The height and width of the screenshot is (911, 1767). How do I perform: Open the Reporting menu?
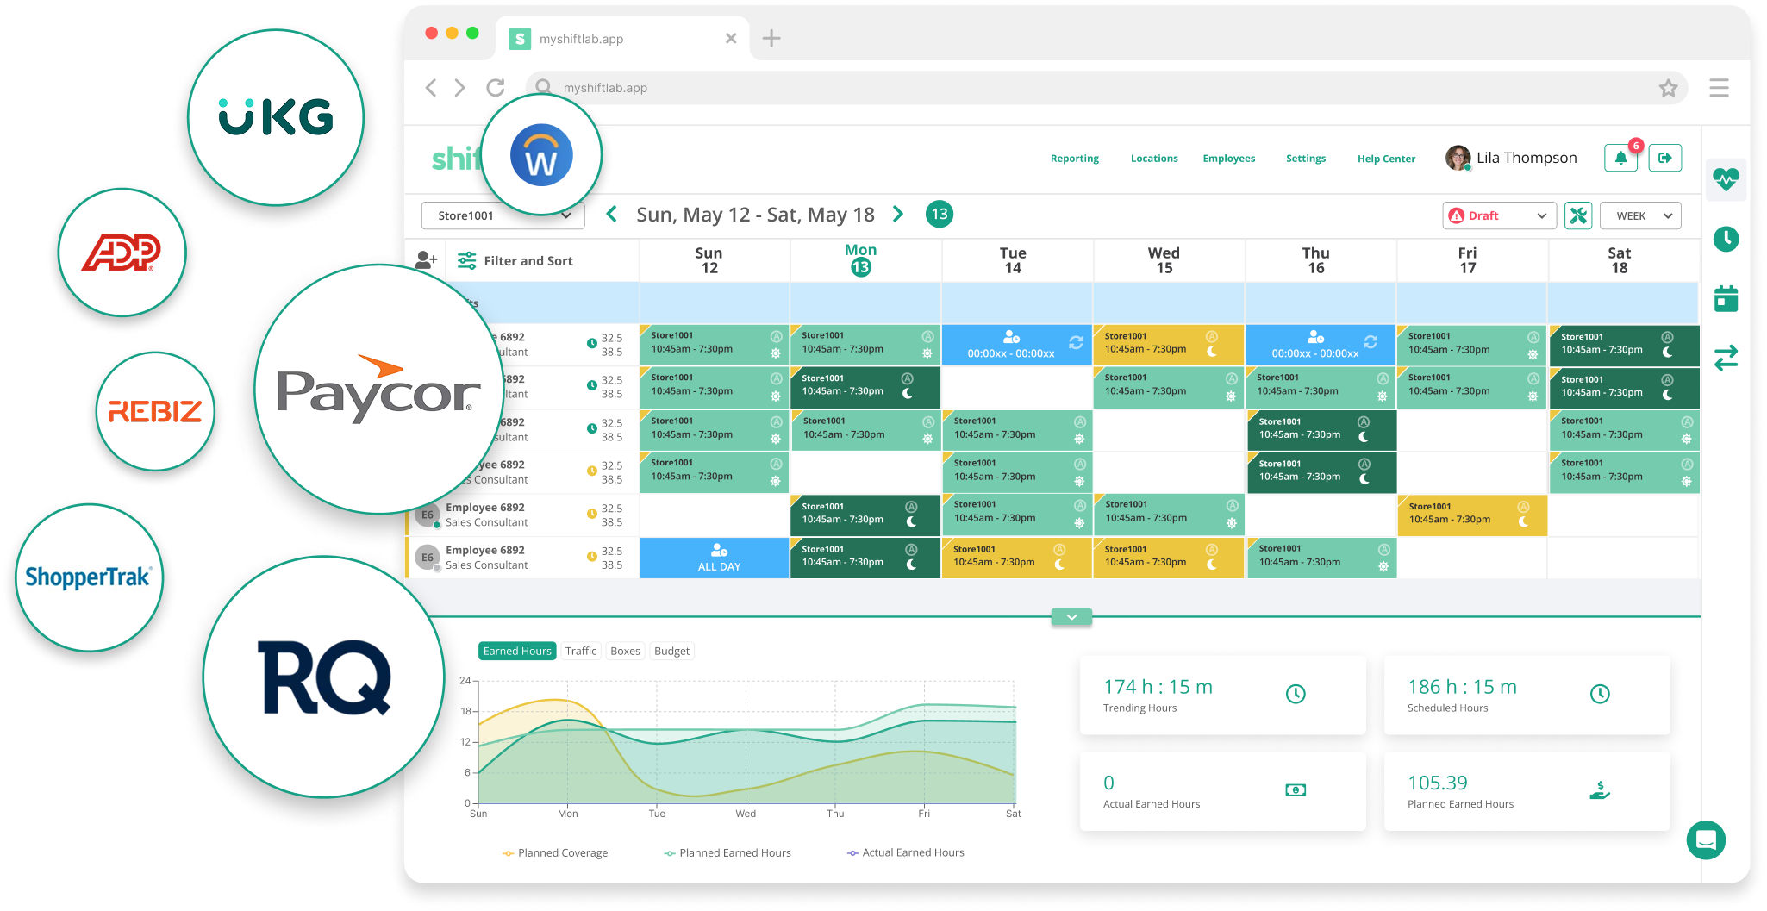click(1074, 159)
